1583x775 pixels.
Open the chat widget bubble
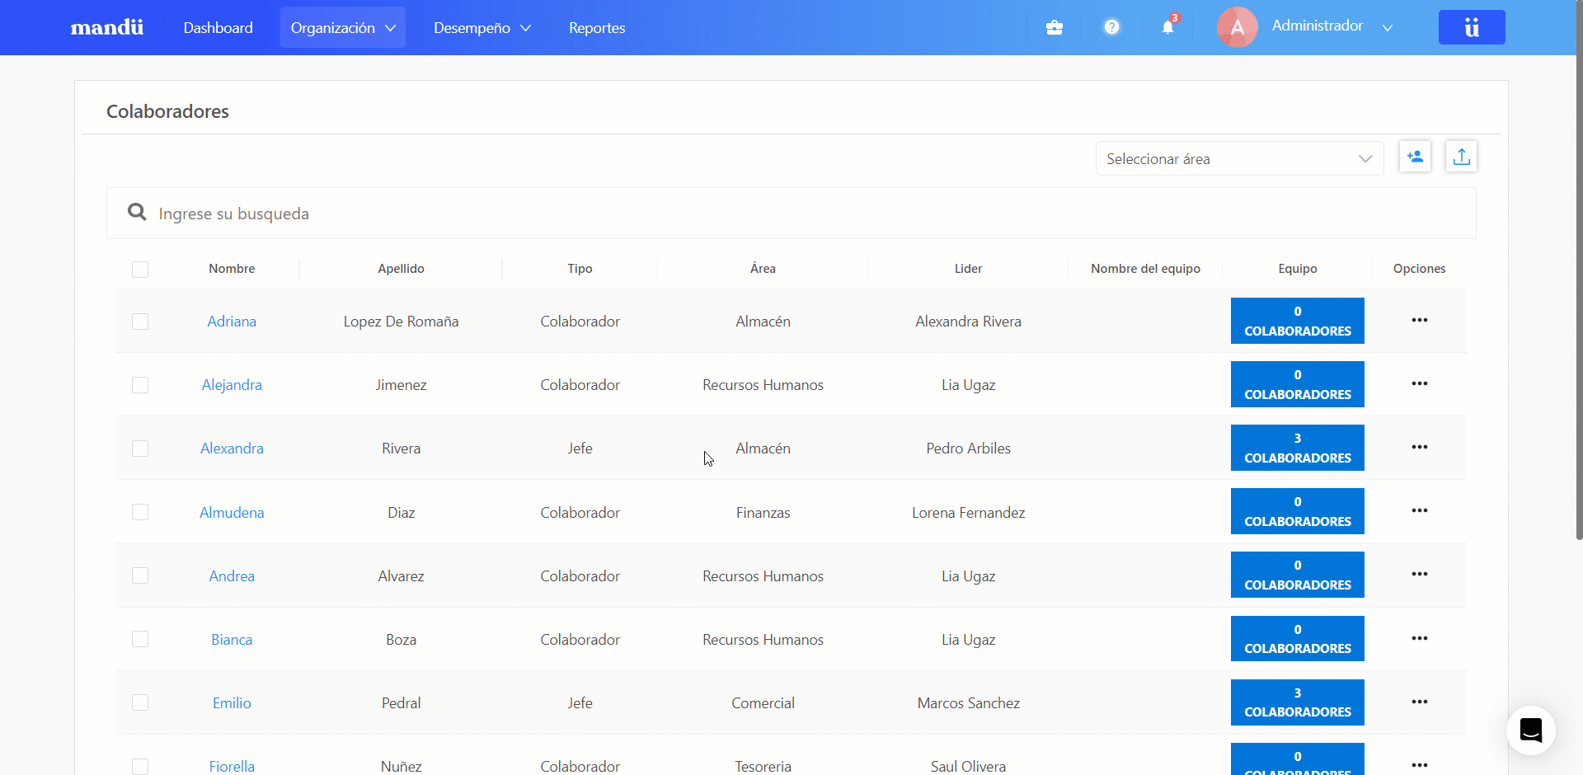pos(1531,730)
